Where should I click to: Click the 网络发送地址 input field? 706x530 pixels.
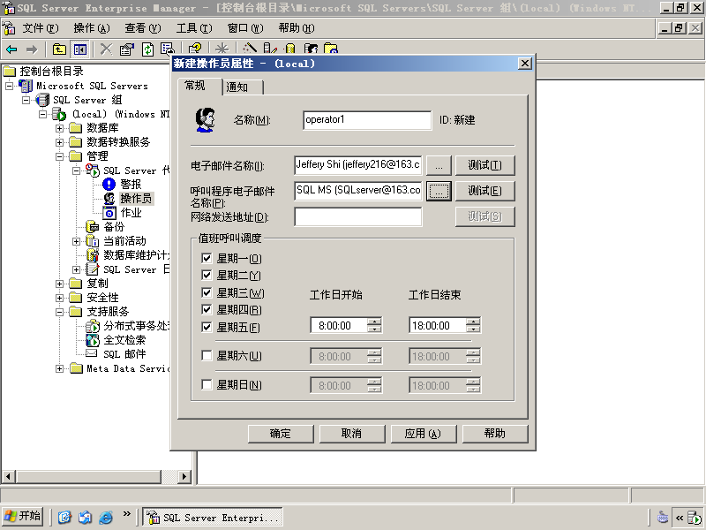pyautogui.click(x=358, y=216)
